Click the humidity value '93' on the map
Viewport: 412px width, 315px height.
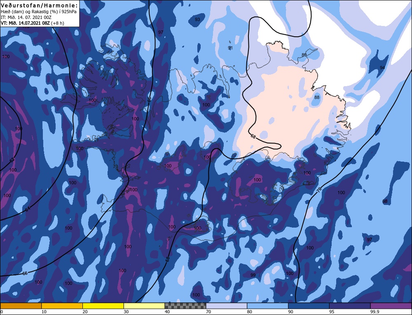click(197, 19)
